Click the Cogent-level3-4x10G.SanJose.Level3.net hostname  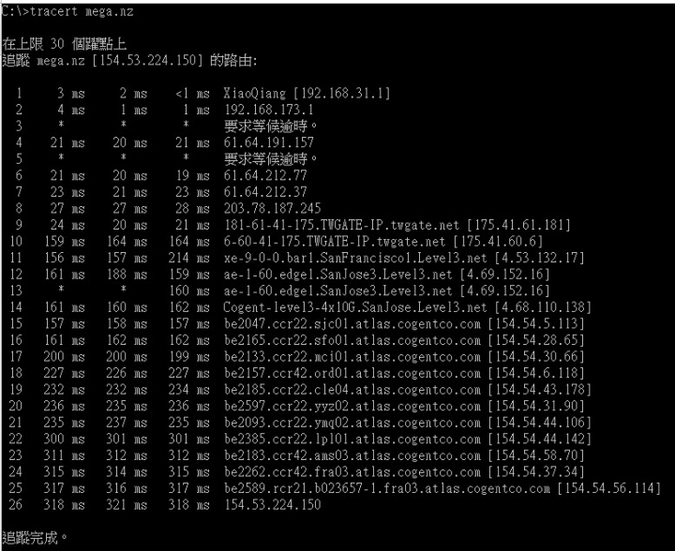pos(355,307)
